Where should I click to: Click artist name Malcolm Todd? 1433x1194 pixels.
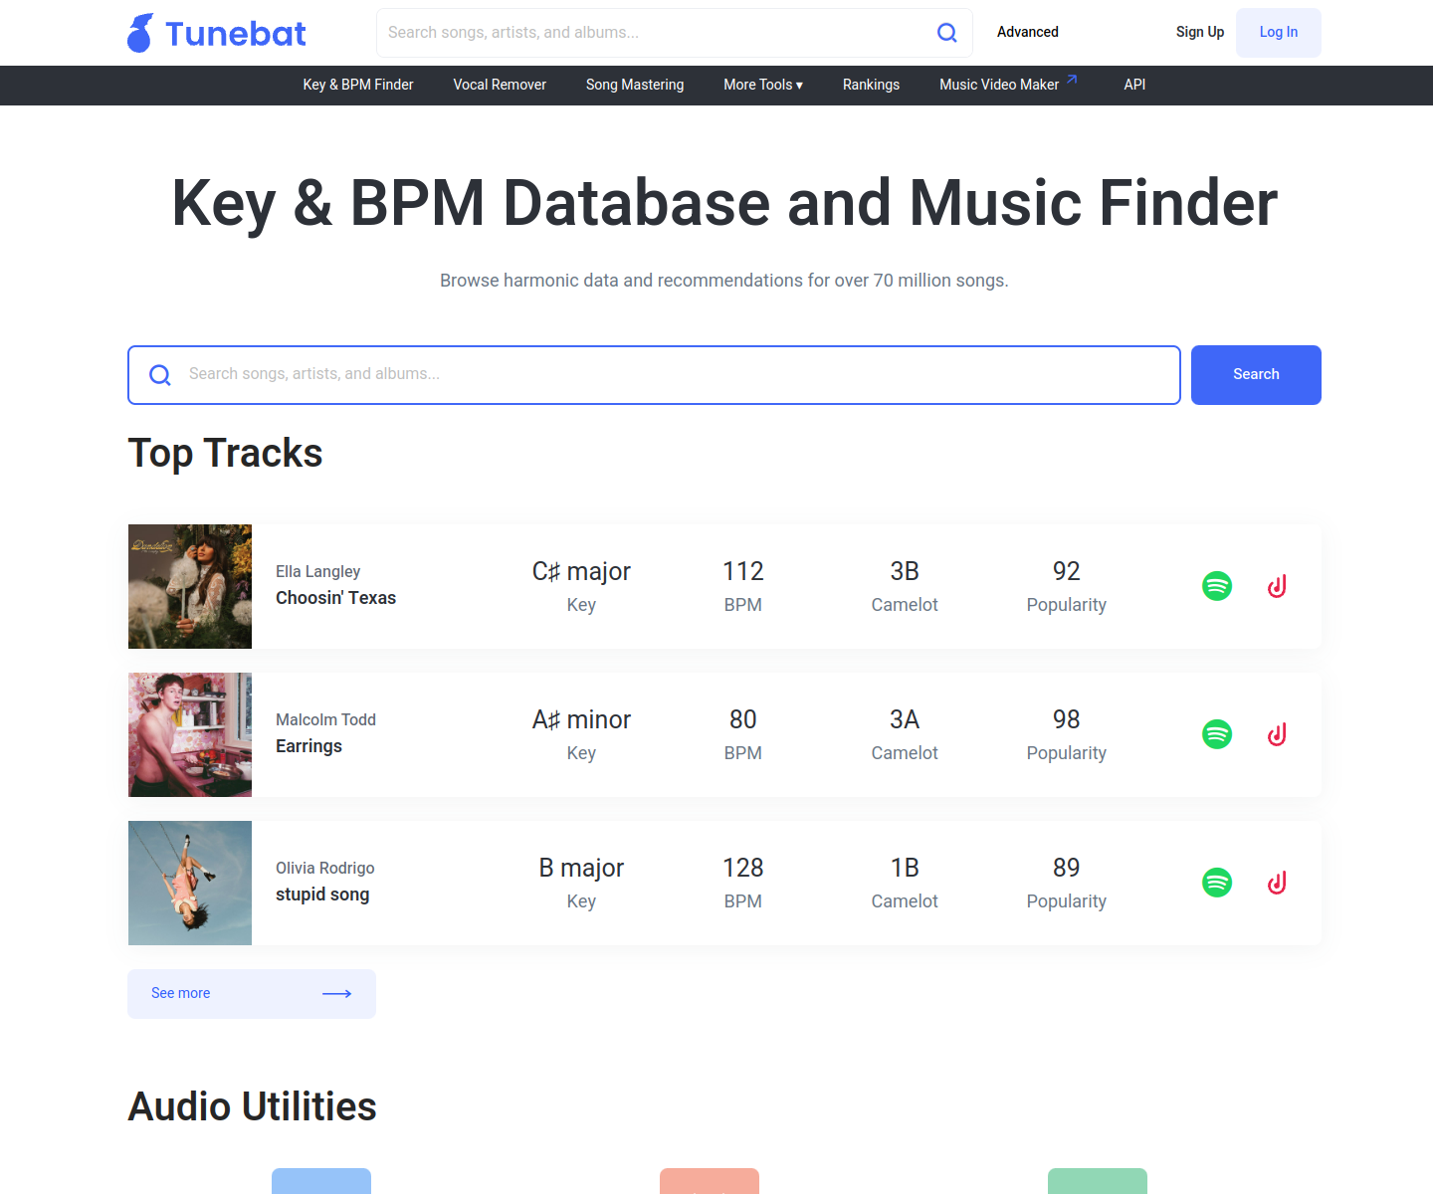[x=325, y=719]
